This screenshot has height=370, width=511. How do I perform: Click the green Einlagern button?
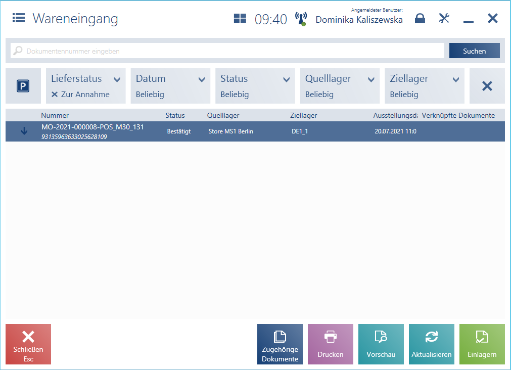pos(482,344)
